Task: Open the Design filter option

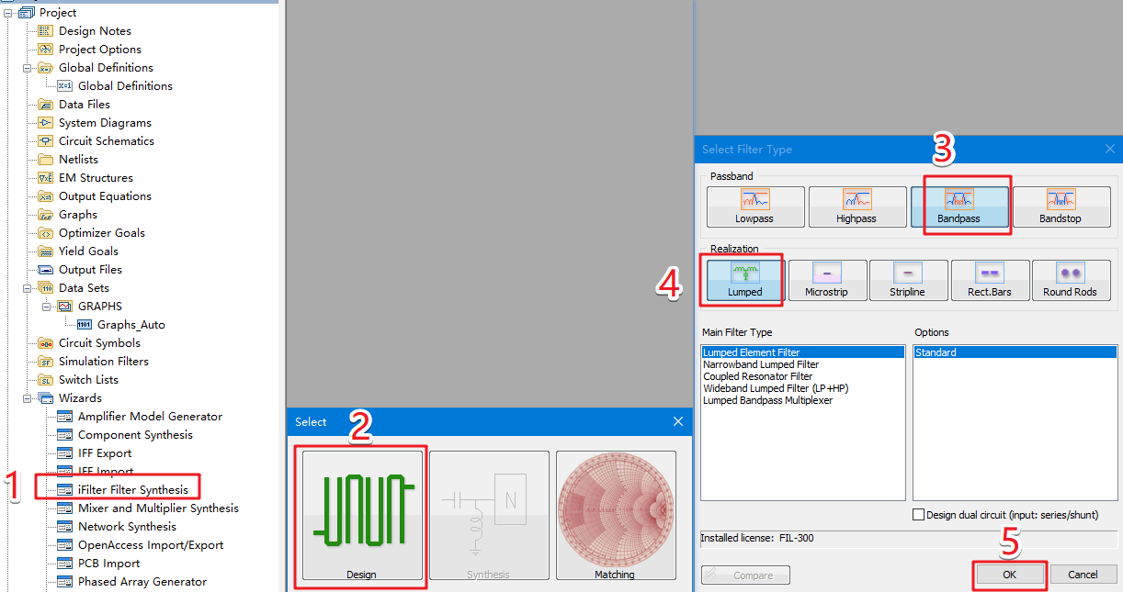Action: (x=362, y=516)
